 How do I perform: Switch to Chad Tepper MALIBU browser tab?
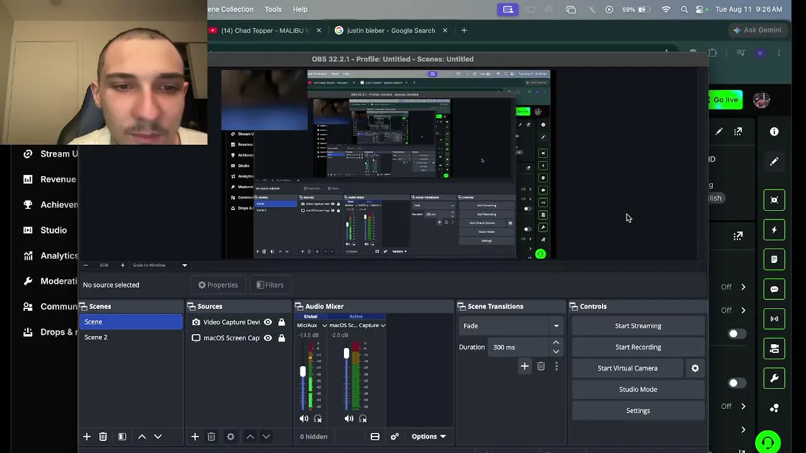click(264, 30)
